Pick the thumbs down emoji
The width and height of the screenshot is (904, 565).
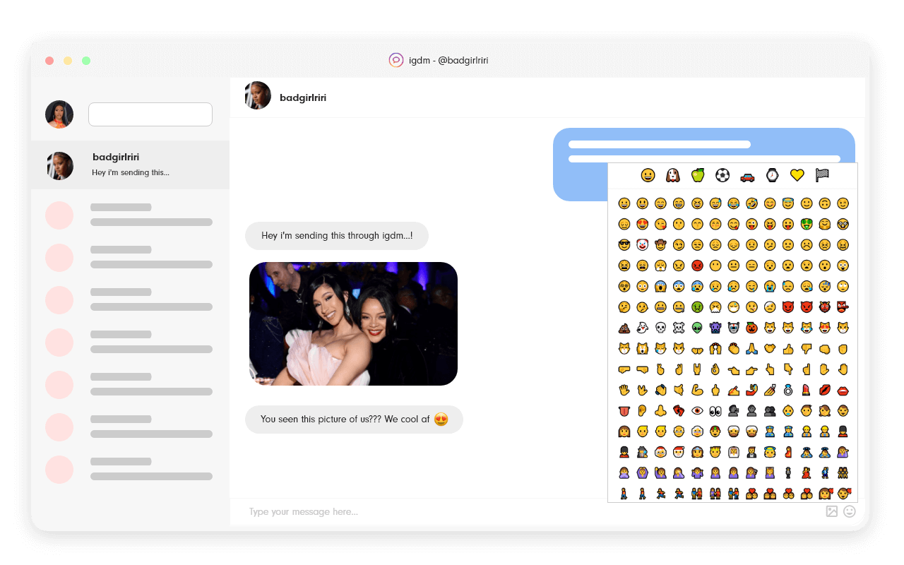pyautogui.click(x=807, y=349)
